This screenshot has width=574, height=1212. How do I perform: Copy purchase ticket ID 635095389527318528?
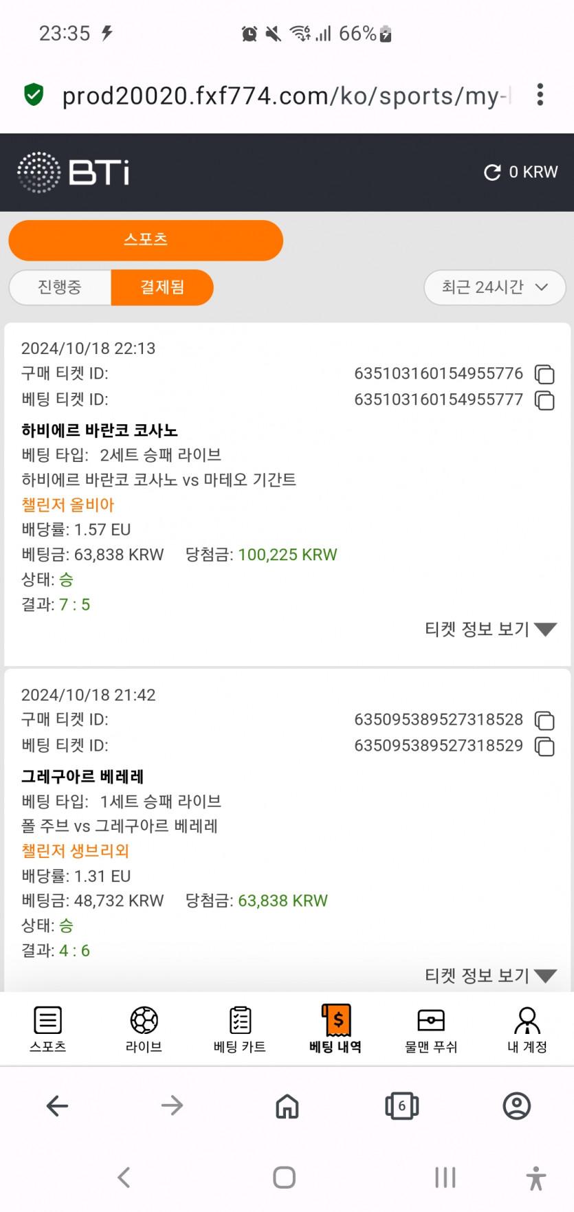point(544,720)
